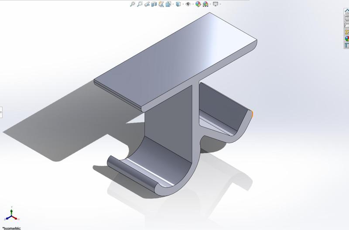
Task: Click the *Isometric view label
Action: click(12, 228)
